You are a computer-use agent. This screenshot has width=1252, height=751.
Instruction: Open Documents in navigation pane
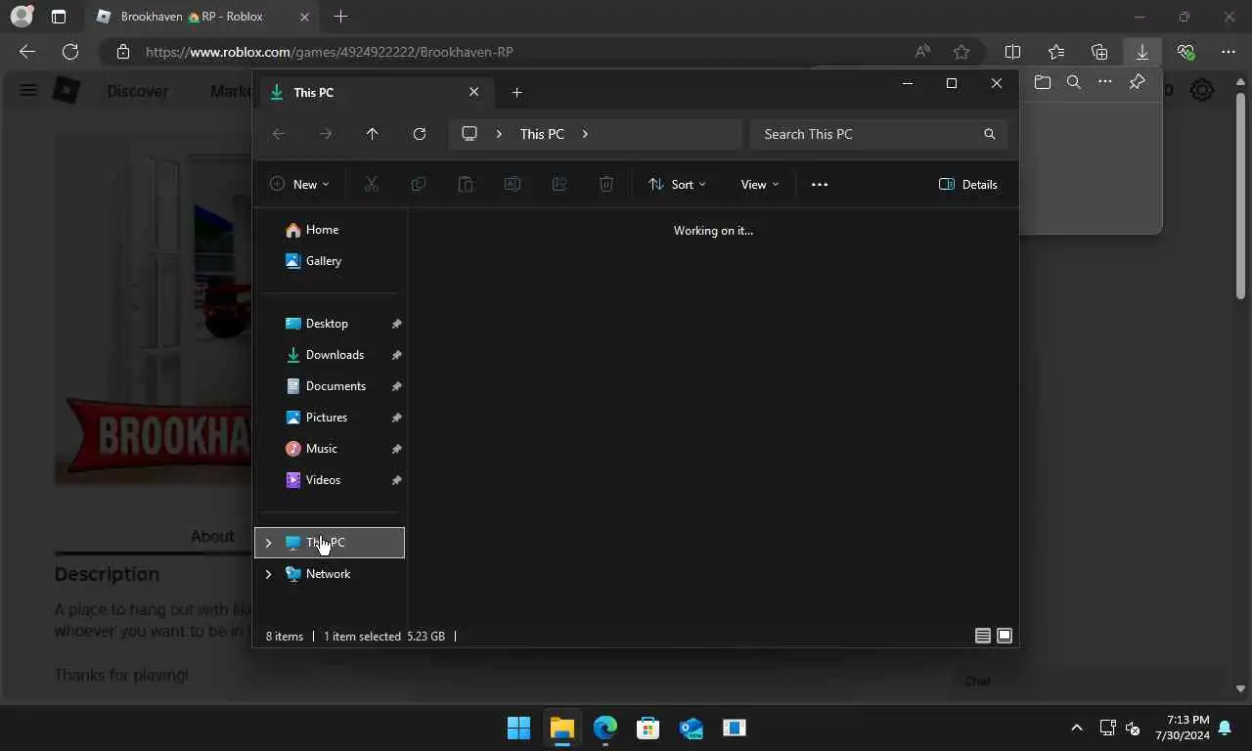[x=330, y=386]
